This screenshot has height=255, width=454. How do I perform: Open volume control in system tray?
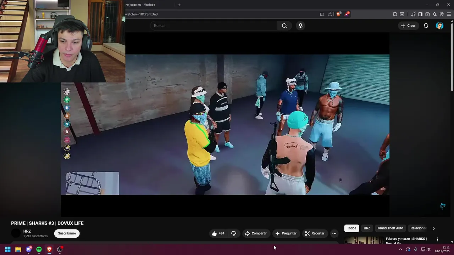(429, 249)
